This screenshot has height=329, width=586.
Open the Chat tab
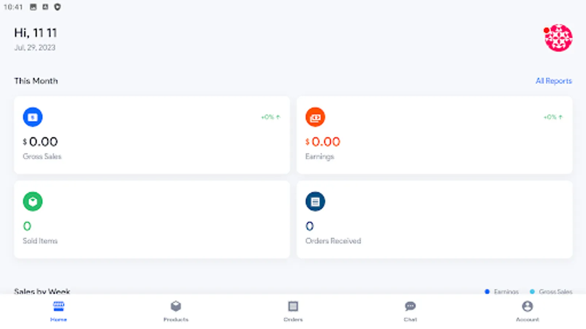(x=410, y=311)
